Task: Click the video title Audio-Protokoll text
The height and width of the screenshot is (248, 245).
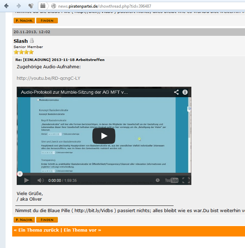Action: [x=74, y=92]
